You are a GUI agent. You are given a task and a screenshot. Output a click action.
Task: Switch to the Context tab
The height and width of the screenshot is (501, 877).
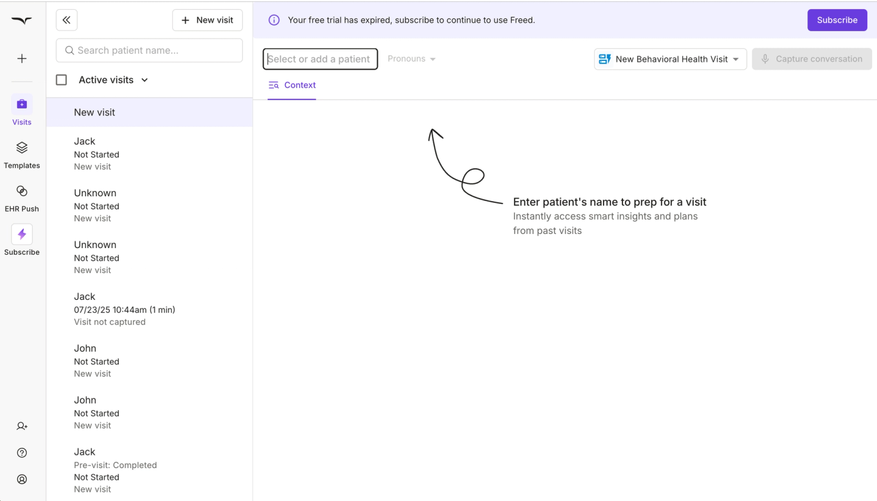pos(292,85)
